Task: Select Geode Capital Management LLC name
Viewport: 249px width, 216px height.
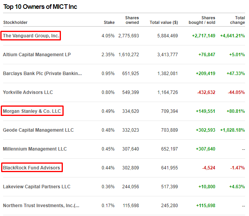Action: [39, 130]
